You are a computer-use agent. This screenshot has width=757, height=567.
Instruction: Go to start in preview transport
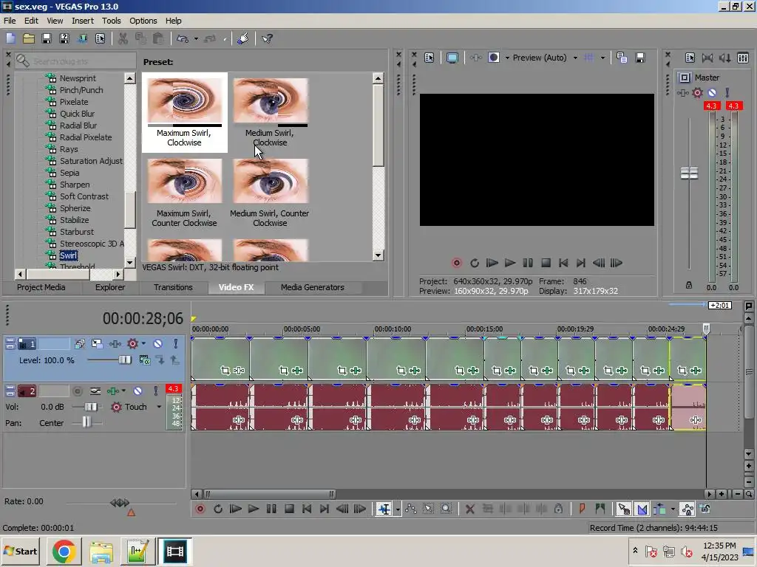(563, 263)
